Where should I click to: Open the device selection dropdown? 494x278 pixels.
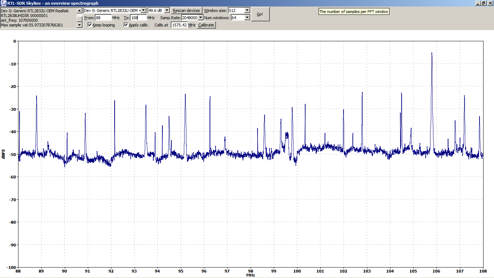[143, 10]
